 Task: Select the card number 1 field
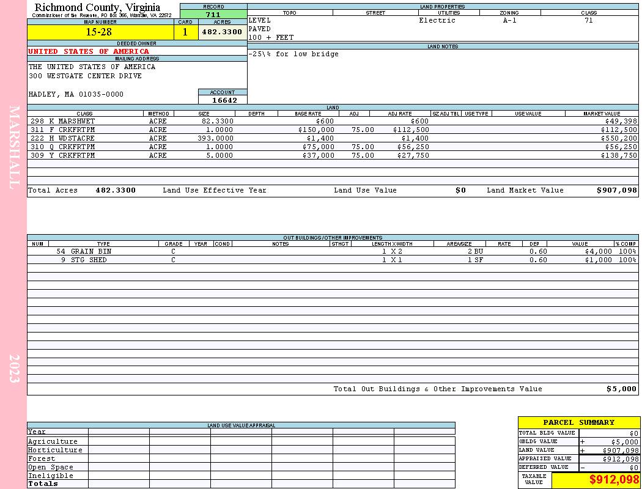click(185, 32)
